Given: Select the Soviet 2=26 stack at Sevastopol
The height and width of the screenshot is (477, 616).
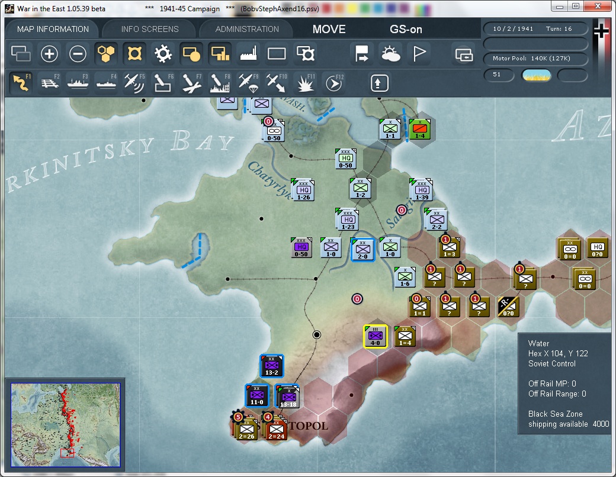Looking at the screenshot, I should (246, 428).
